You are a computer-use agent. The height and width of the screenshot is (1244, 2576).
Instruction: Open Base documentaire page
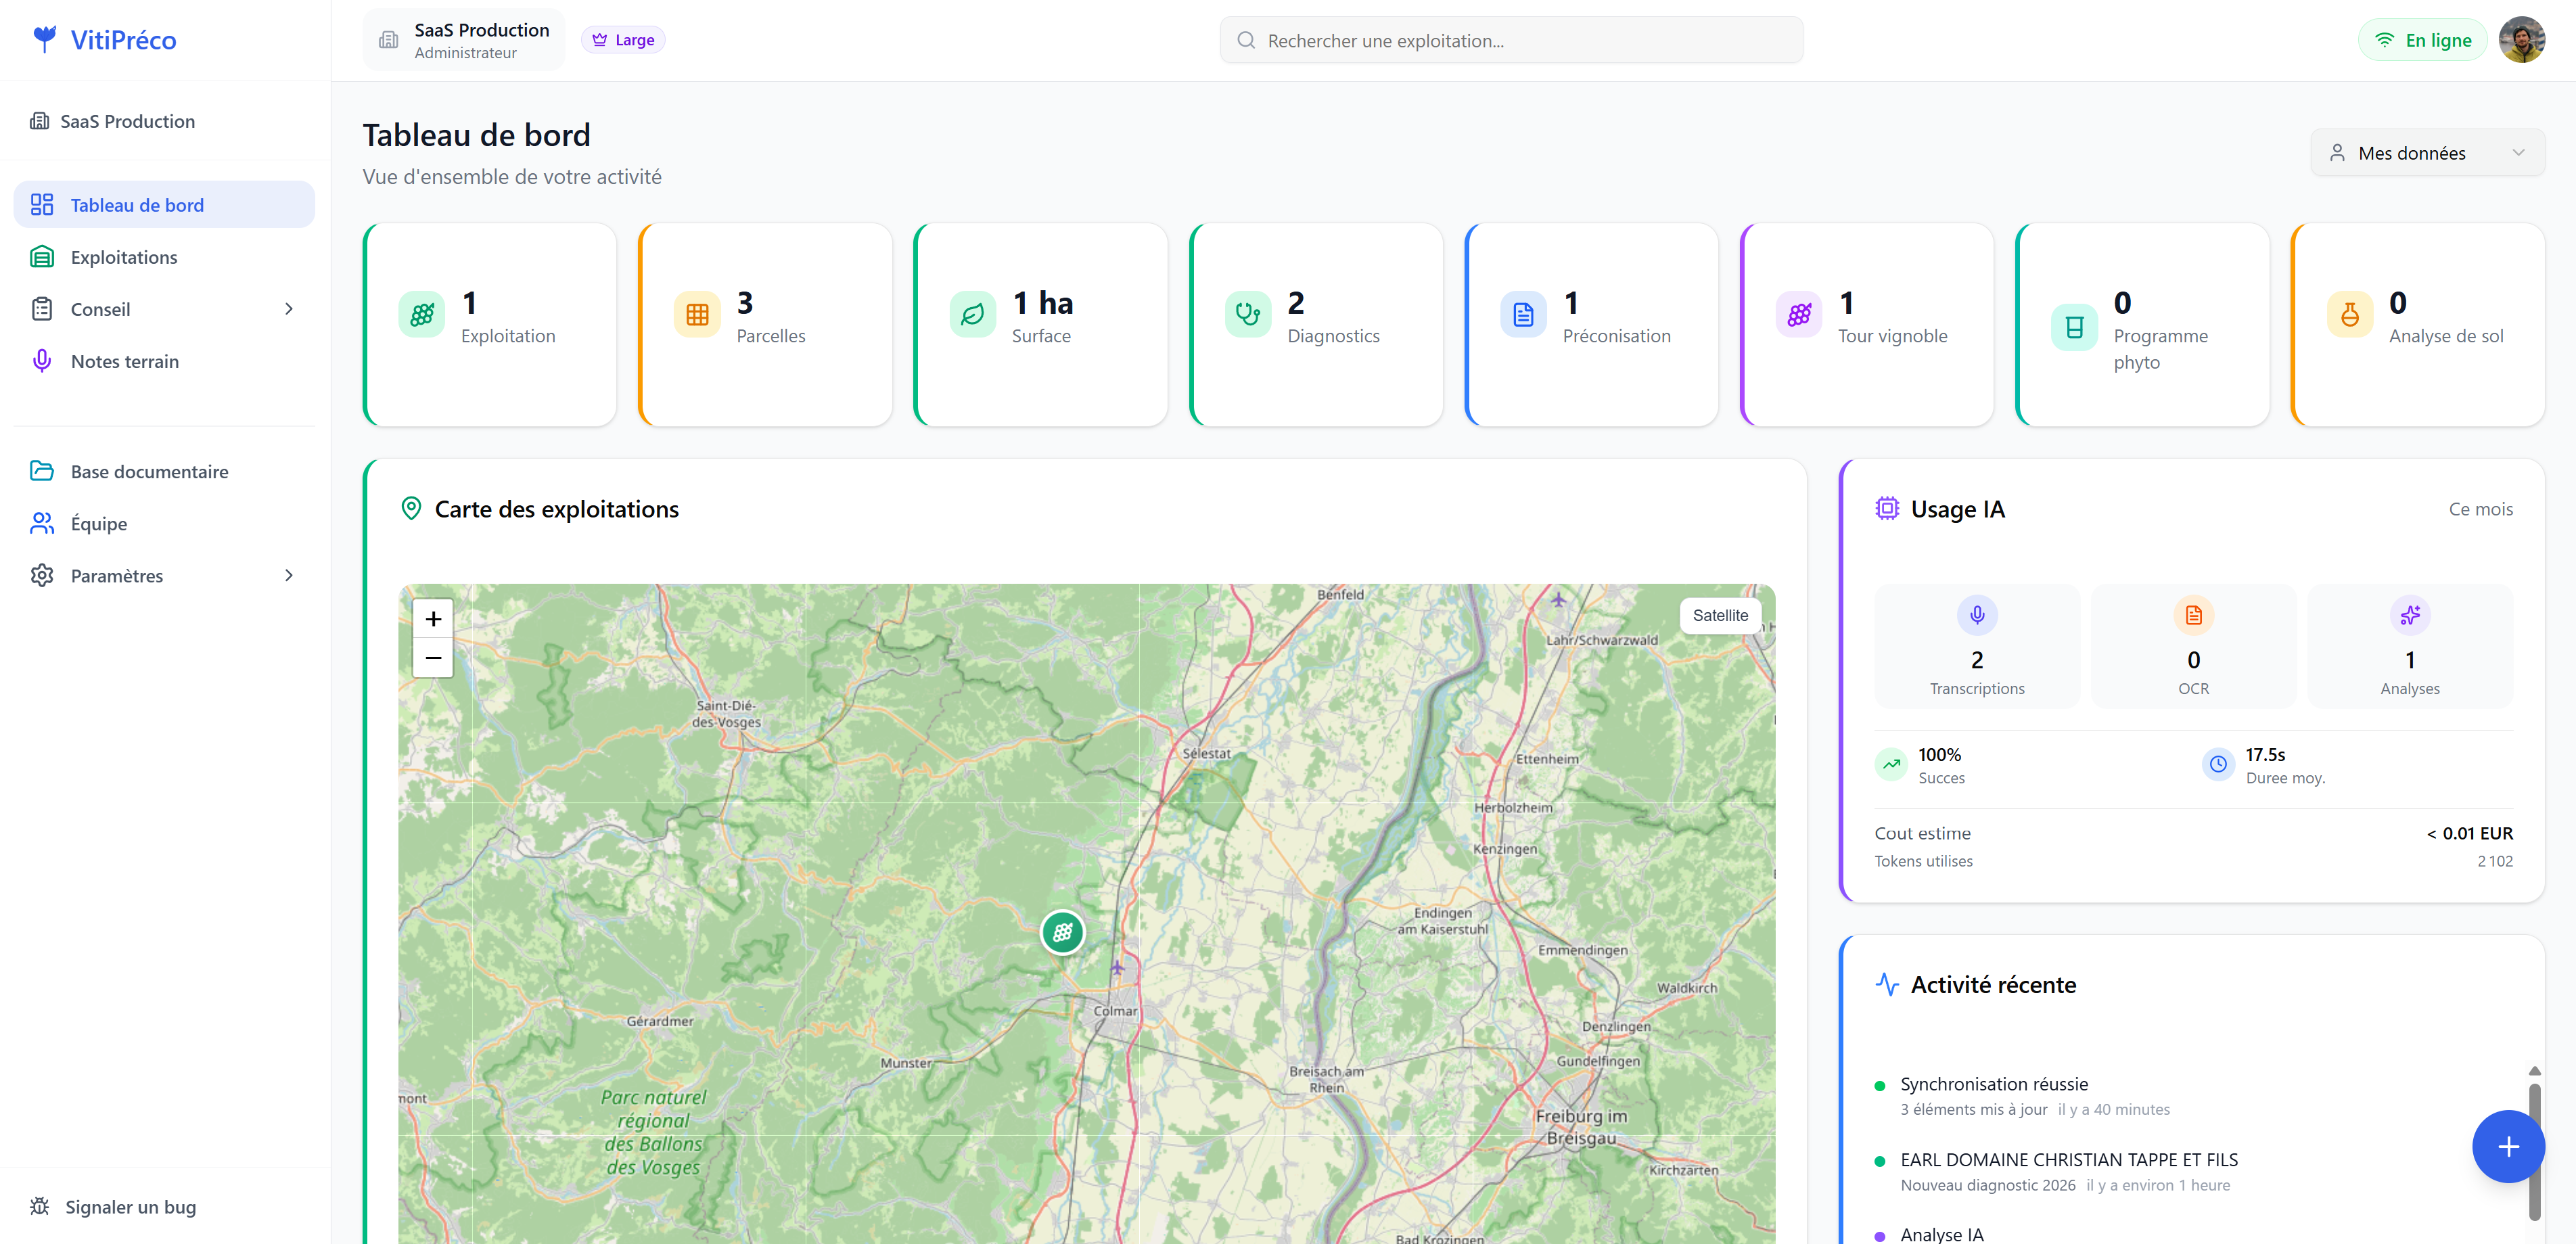pyautogui.click(x=149, y=471)
